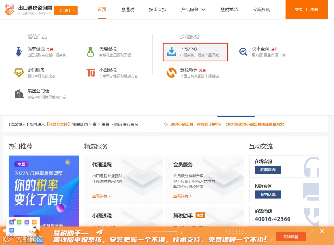The image size is (334, 245).
Task: Click the 下载中心 download icon
Action: 171,52
